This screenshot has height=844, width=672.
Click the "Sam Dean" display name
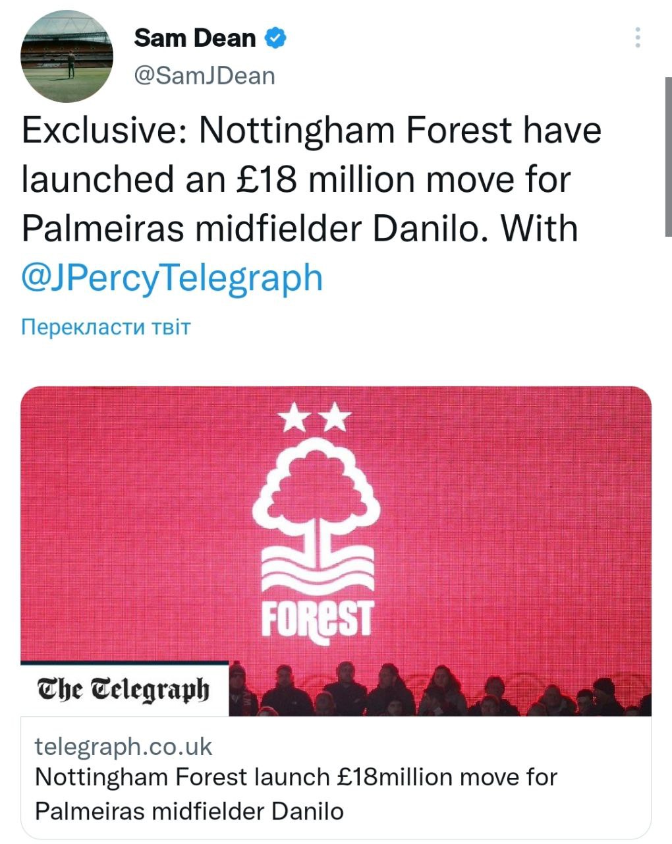pos(194,38)
